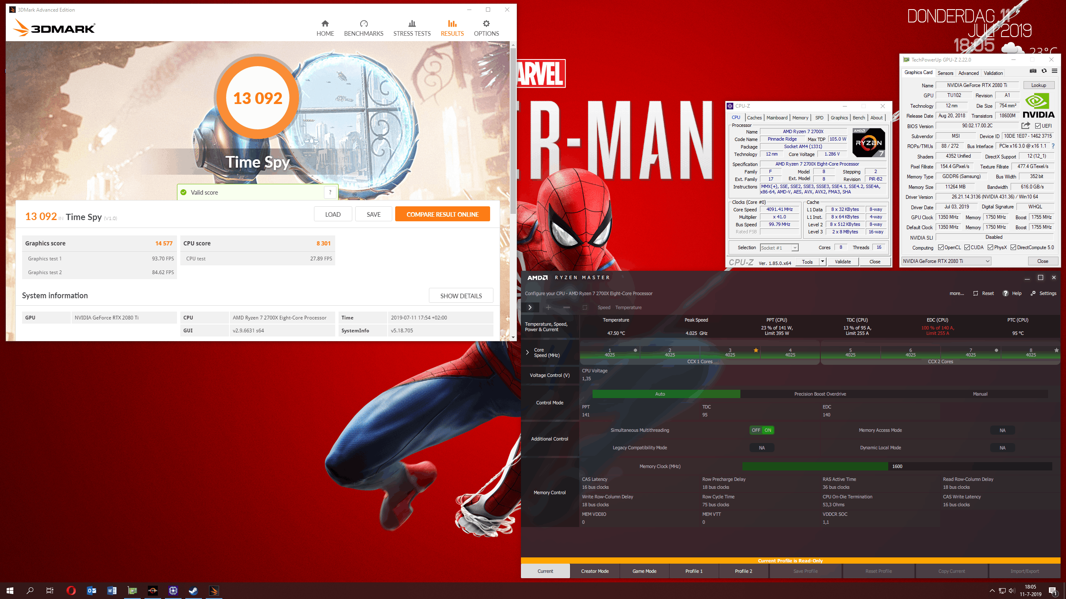The image size is (1066, 599).
Task: Select Auto control mode
Action: tap(666, 394)
